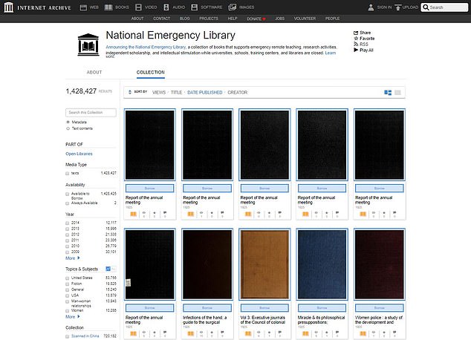Viewport: 471px width, 340px height.
Task: Open the blue Miracle & its philosophical cover
Action: [x=322, y=264]
